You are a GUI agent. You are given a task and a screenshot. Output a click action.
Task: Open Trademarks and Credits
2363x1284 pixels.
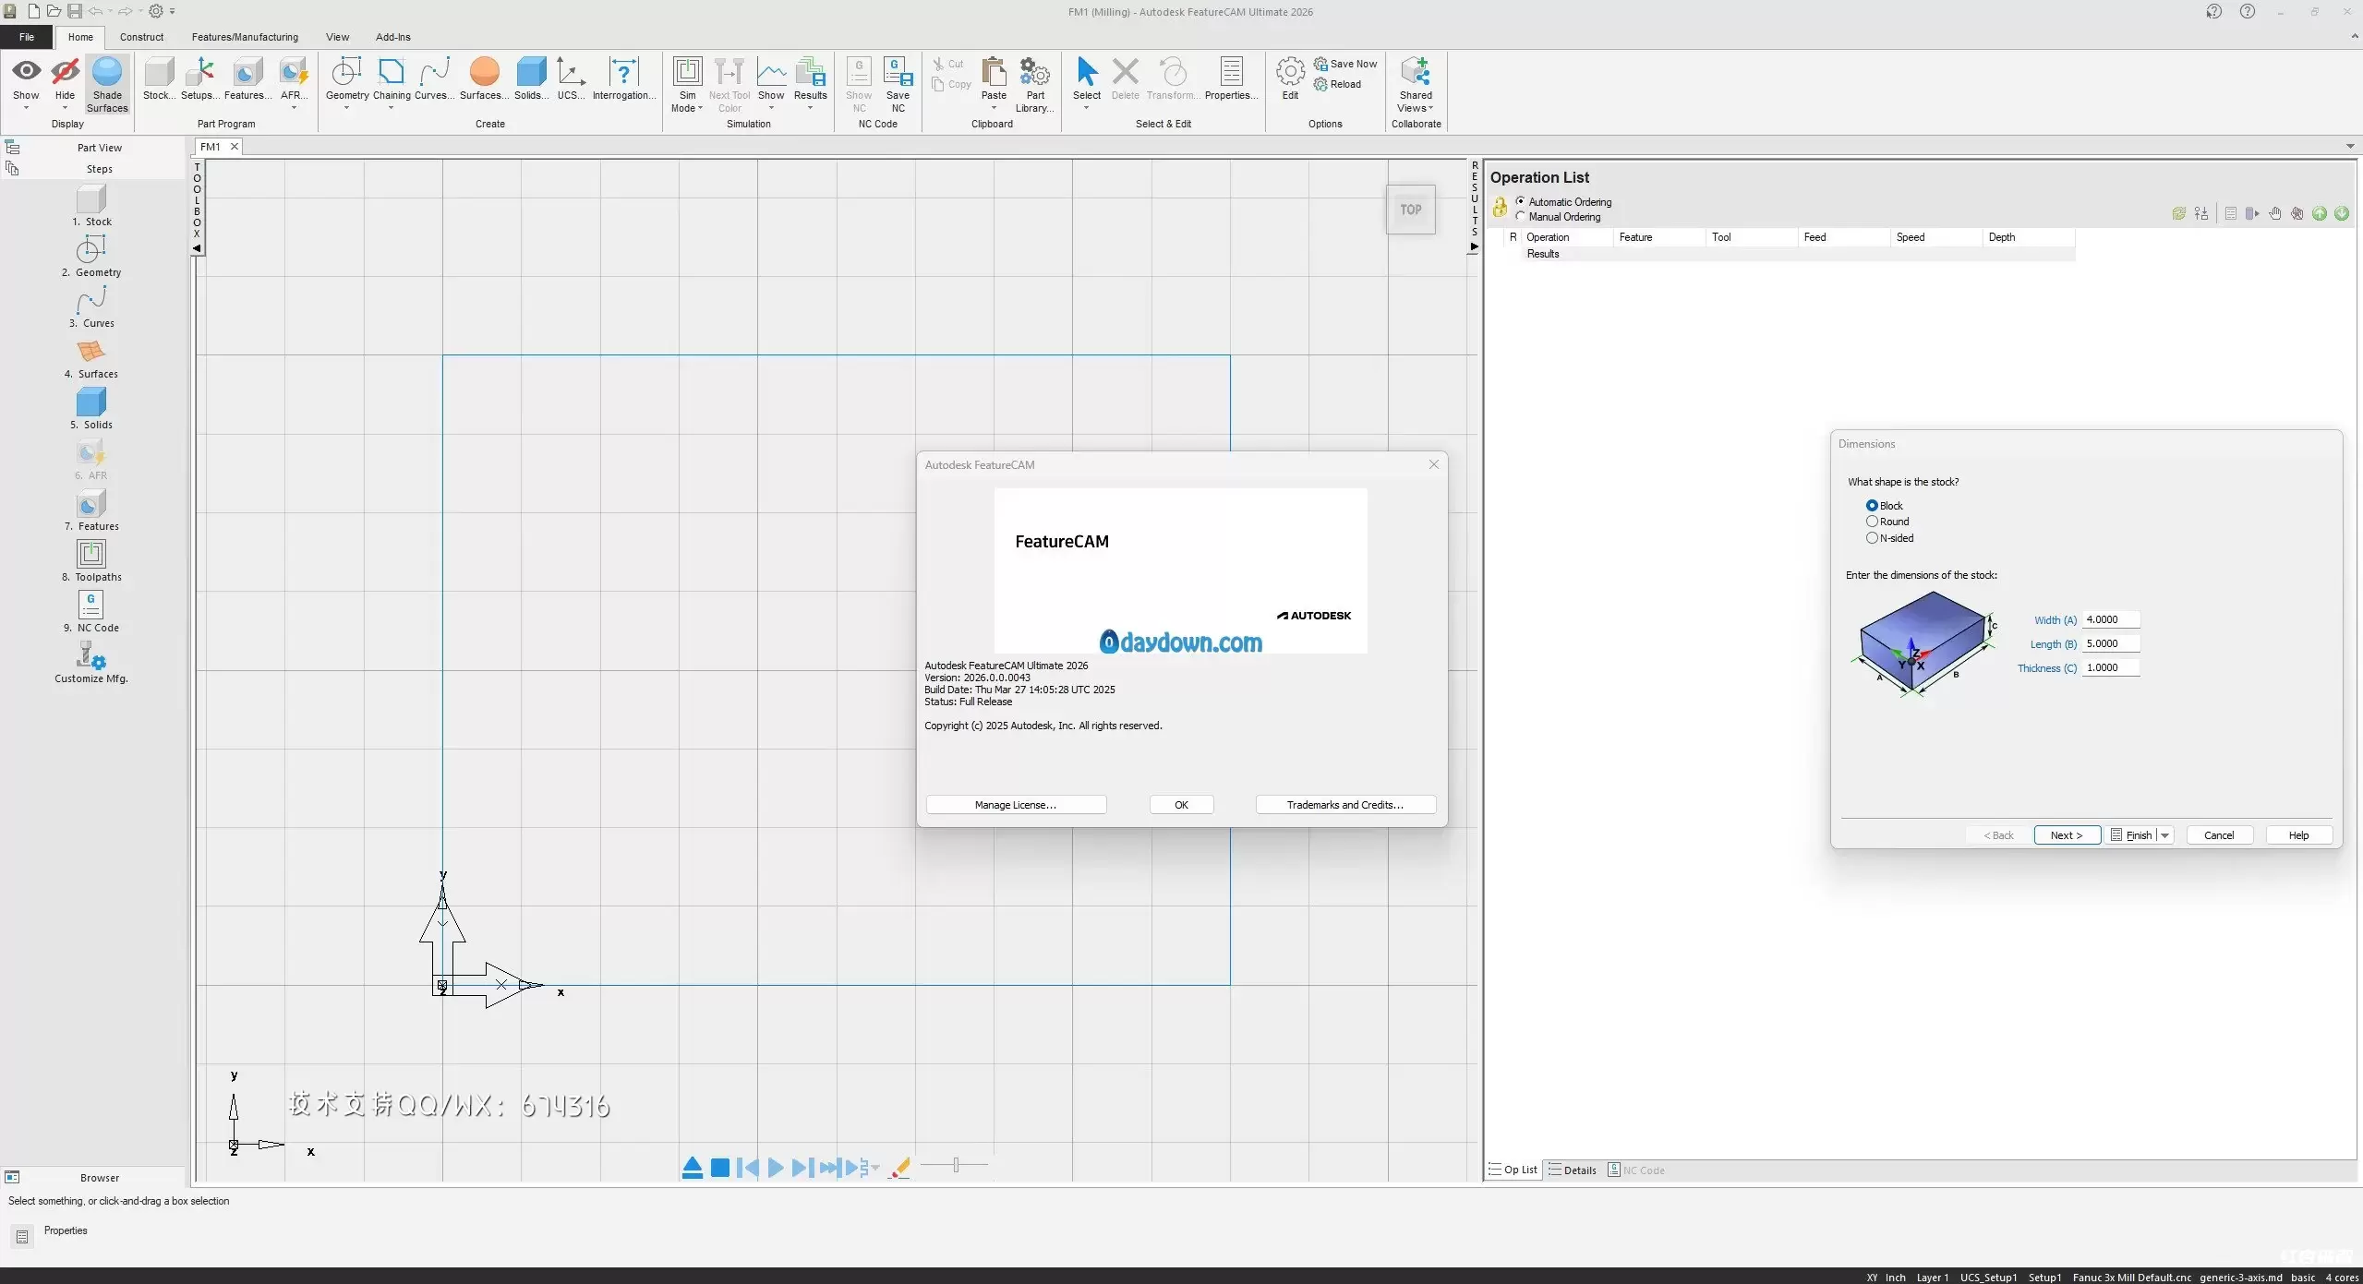[x=1345, y=805]
